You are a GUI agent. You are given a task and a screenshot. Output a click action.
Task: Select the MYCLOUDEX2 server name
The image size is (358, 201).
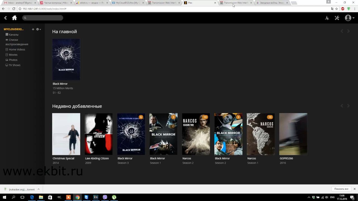[14, 29]
